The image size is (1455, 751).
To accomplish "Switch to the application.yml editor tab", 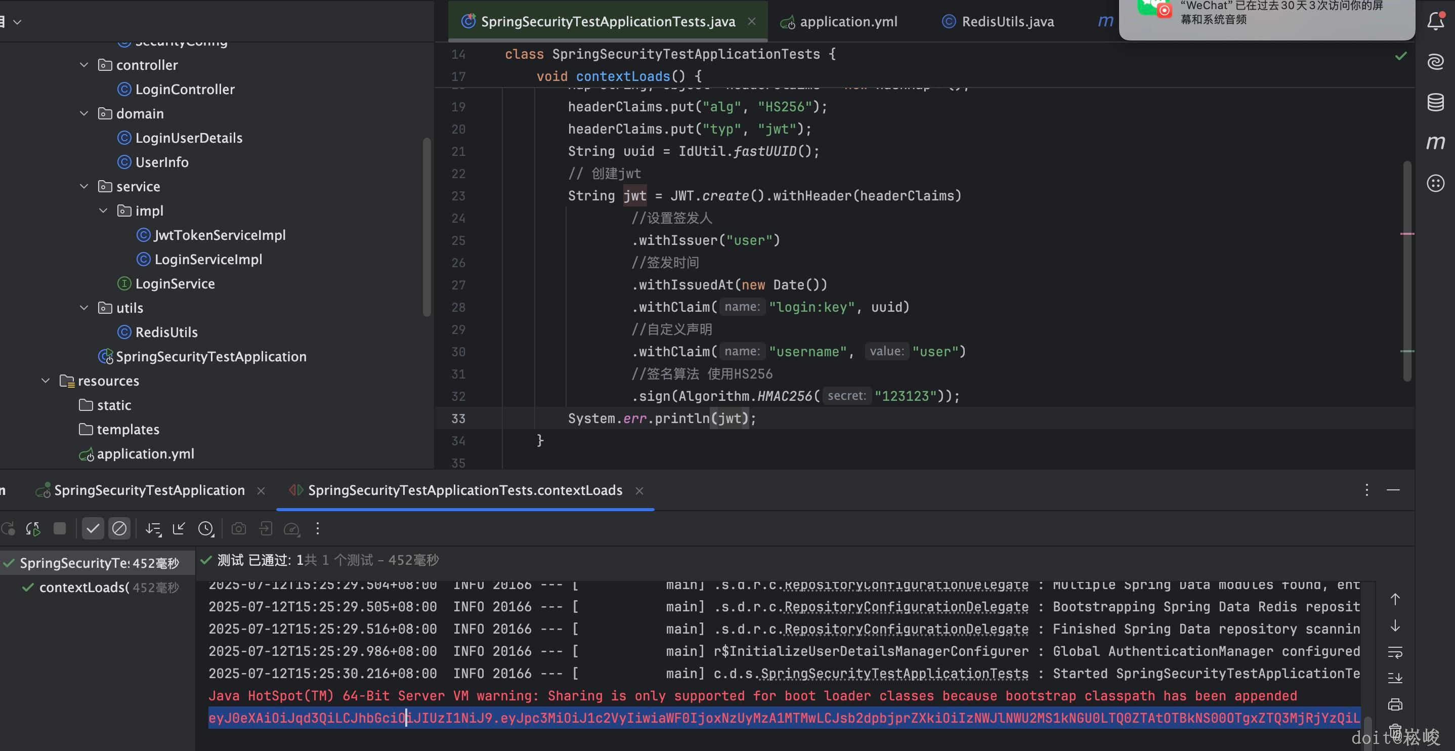I will [848, 22].
